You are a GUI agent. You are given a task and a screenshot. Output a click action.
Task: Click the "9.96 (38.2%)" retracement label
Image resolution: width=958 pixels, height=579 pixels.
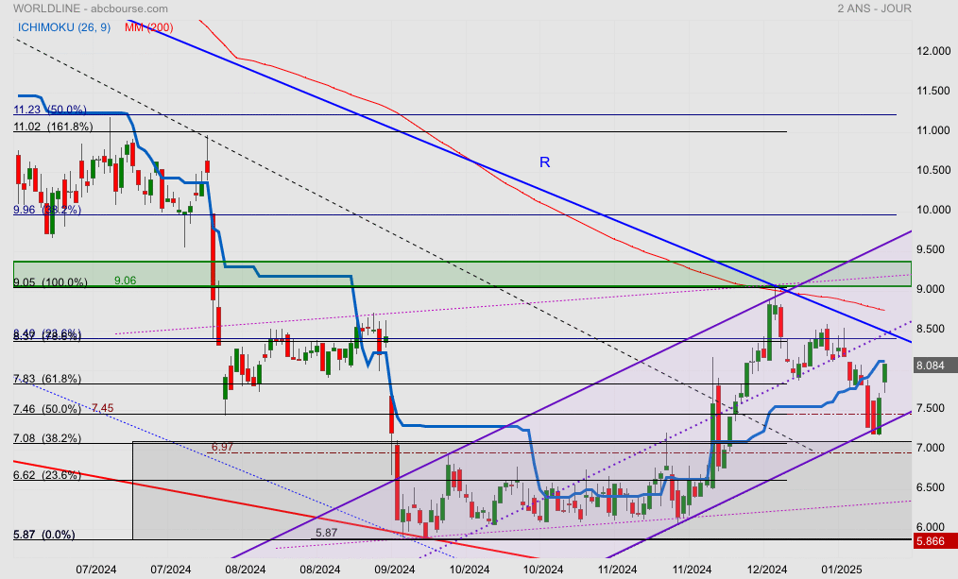pyautogui.click(x=47, y=210)
